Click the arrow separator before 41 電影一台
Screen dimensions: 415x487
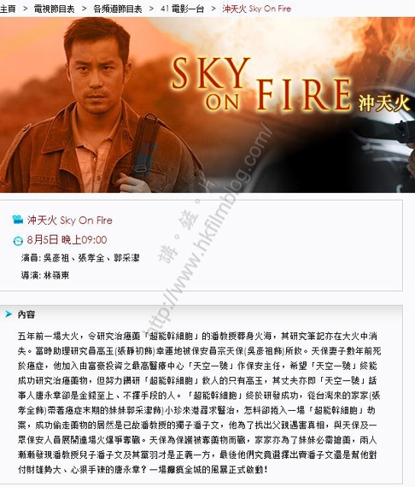click(151, 9)
